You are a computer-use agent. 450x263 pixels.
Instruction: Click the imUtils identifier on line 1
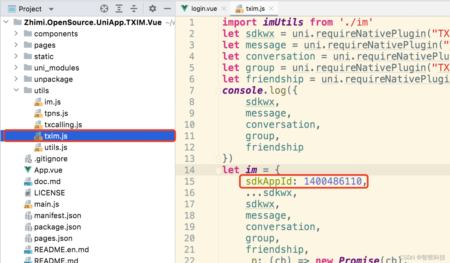tap(283, 22)
